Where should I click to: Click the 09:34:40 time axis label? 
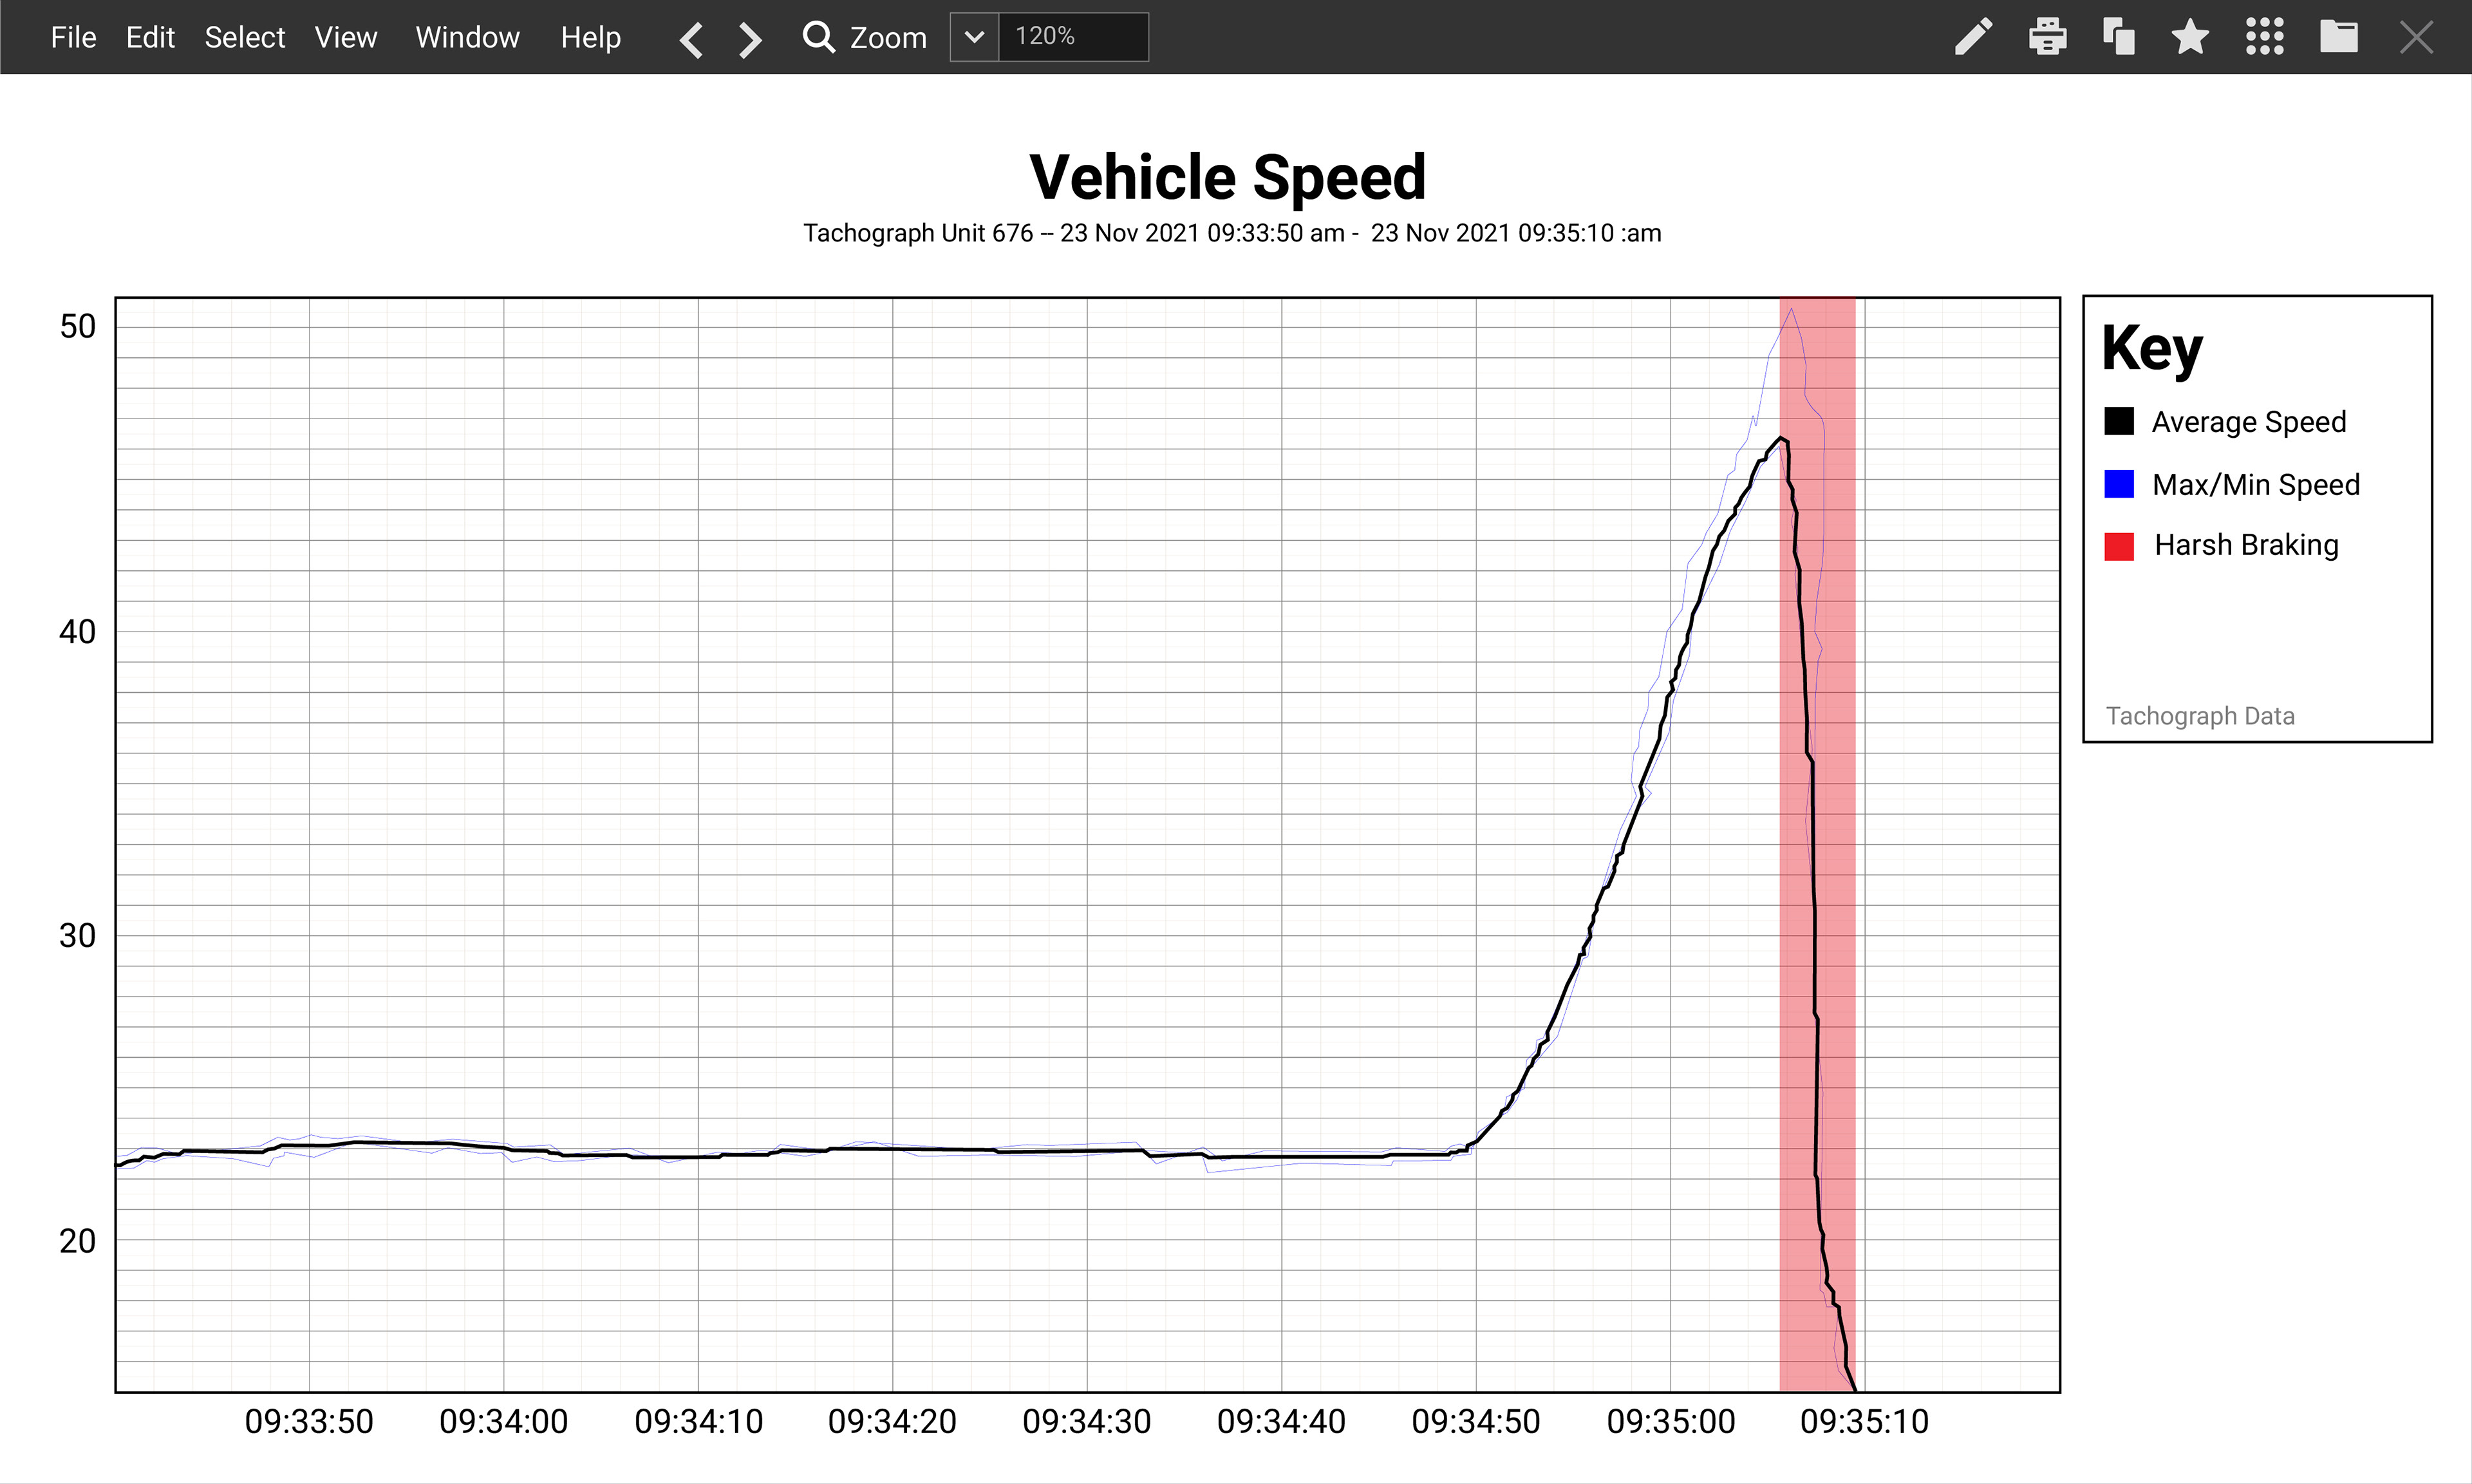click(x=1282, y=1421)
